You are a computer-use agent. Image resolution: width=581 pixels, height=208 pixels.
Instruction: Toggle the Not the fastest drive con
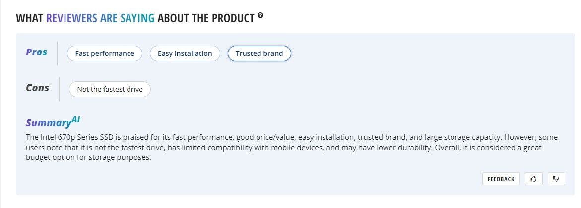[110, 89]
